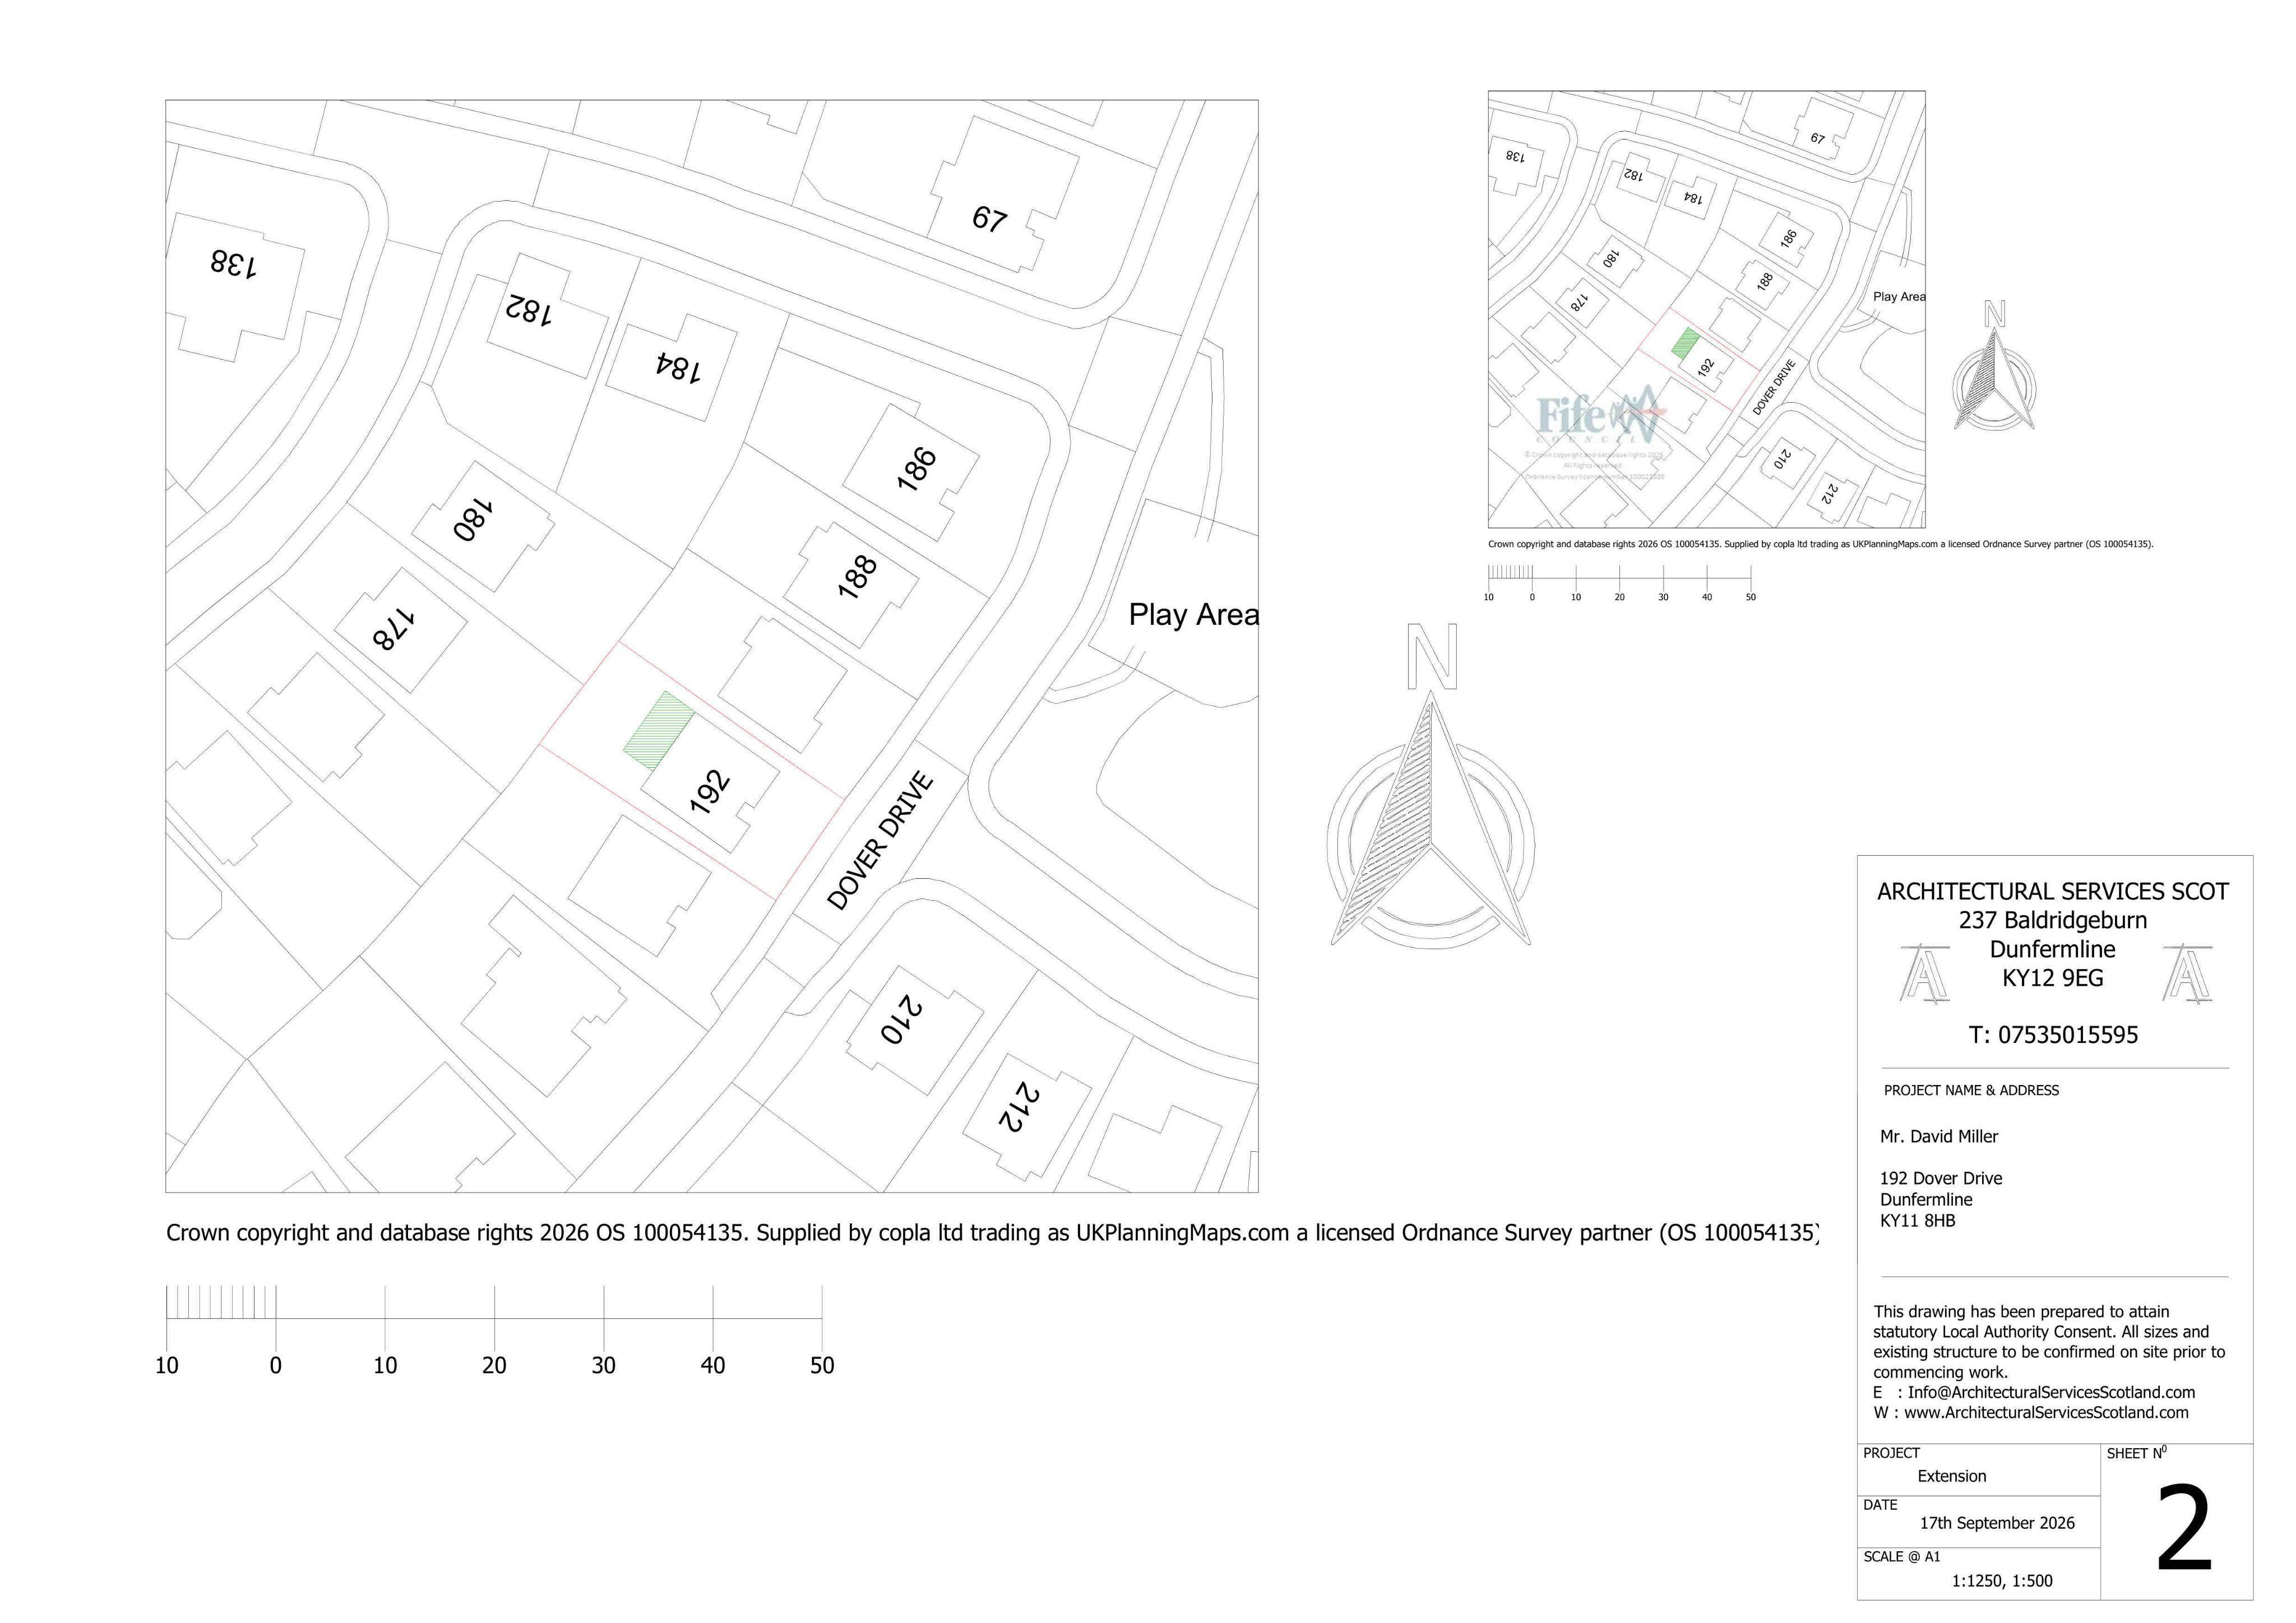This screenshot has width=2296, height=1623.
Task: Click house number 180 on the large map
Action: click(x=473, y=521)
